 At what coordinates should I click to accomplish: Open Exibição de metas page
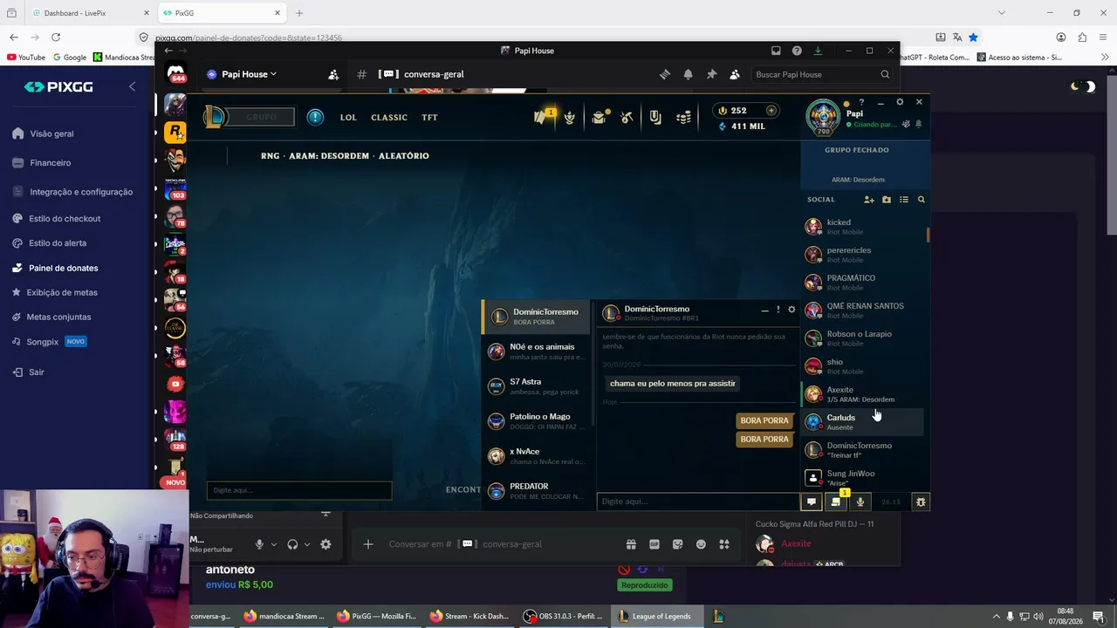click(62, 292)
